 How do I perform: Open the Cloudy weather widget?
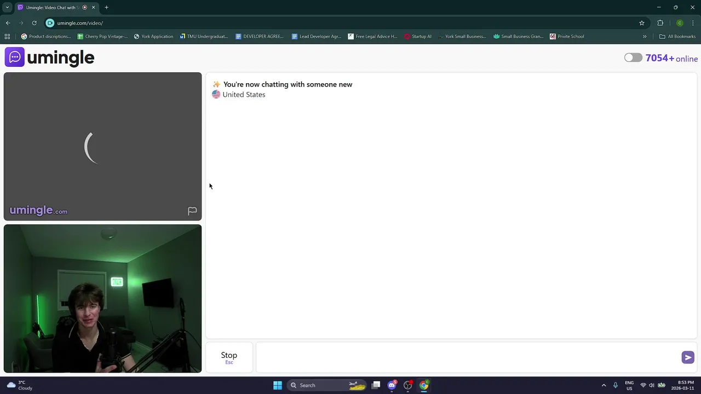click(x=19, y=385)
